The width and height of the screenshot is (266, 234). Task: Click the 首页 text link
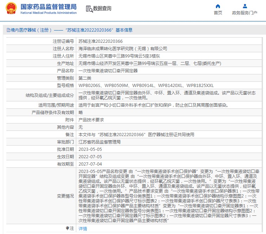[x=218, y=13]
